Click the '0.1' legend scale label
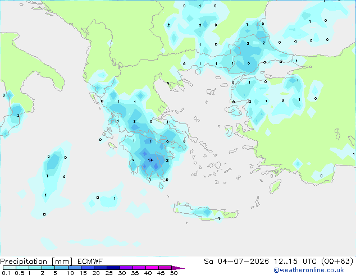 [x=6, y=273]
